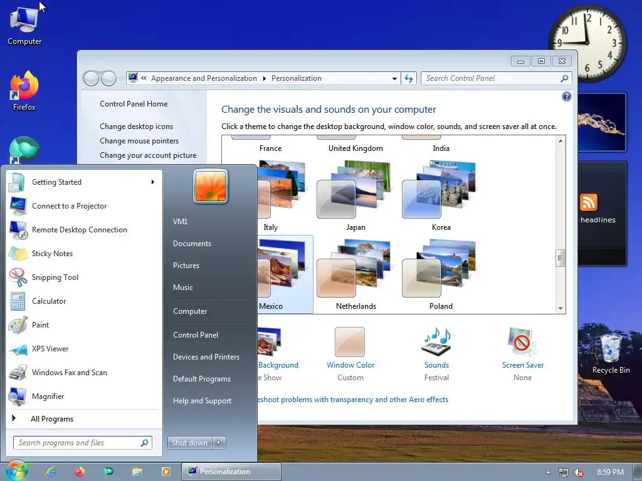Launch XPS Viewer
The height and width of the screenshot is (481, 642).
pos(84,348)
